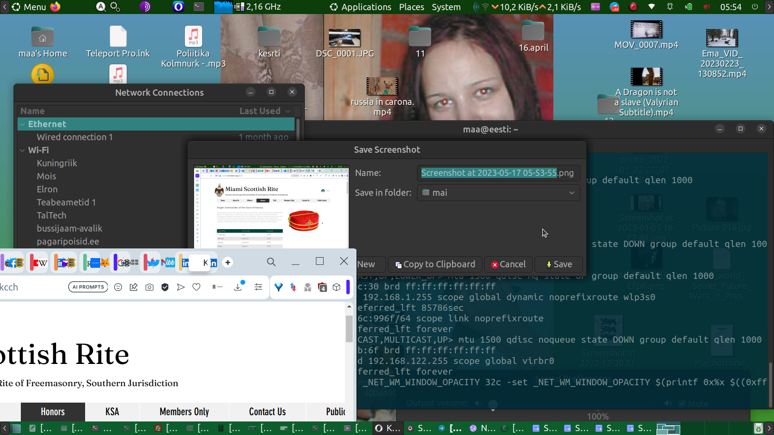Open the browser Downloads icon

click(238, 287)
